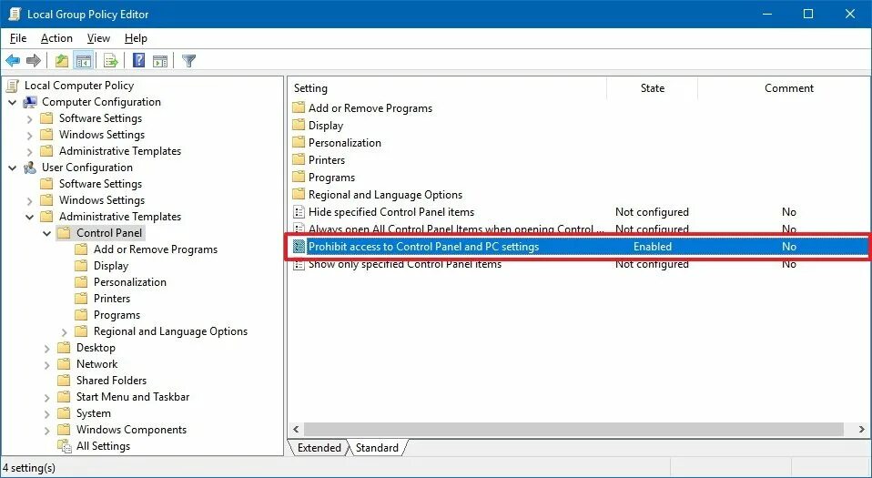Expand the Network tree node
Image resolution: width=872 pixels, height=478 pixels.
[x=46, y=365]
